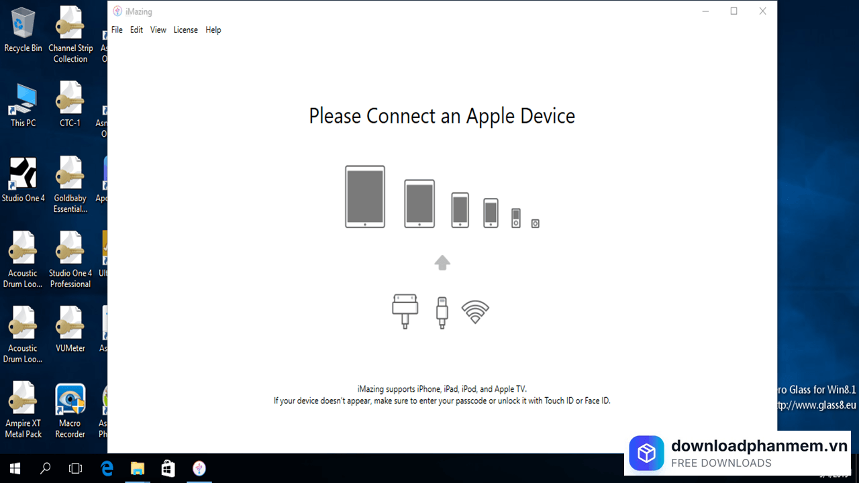
Task: Open Microsoft Store from taskbar
Action: (x=168, y=468)
